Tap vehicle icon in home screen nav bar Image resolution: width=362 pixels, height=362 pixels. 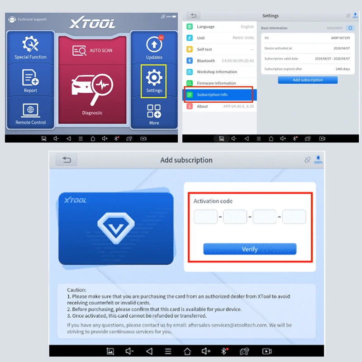coord(129,138)
